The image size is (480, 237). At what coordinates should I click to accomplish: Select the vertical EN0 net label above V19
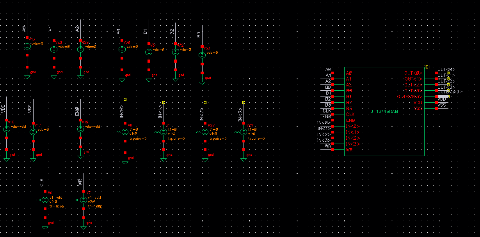(77, 112)
